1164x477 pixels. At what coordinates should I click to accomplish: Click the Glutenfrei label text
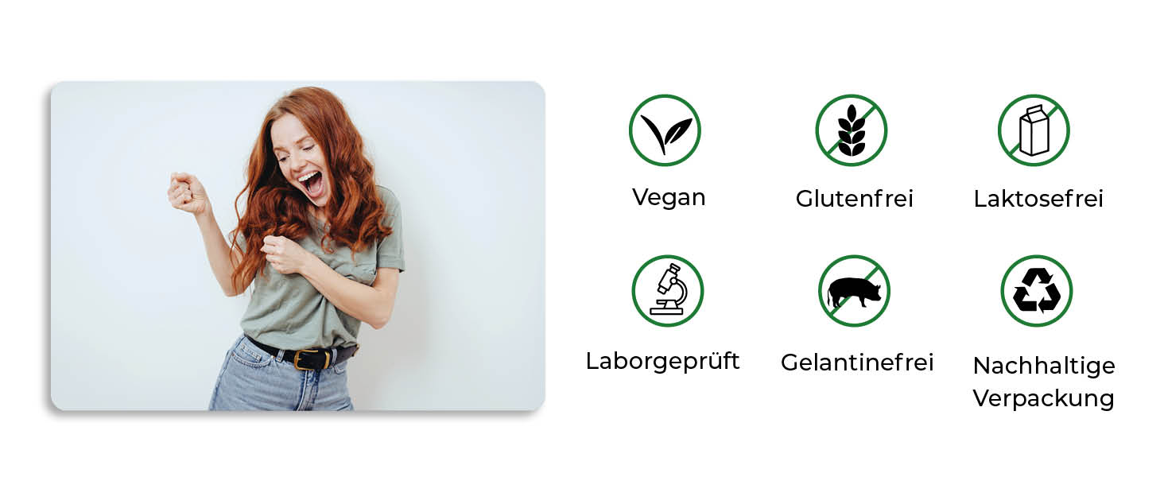pos(855,199)
